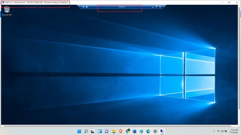Switch to Google Chrome on taskbar
This screenshot has width=241, height=135.
(x=128, y=131)
